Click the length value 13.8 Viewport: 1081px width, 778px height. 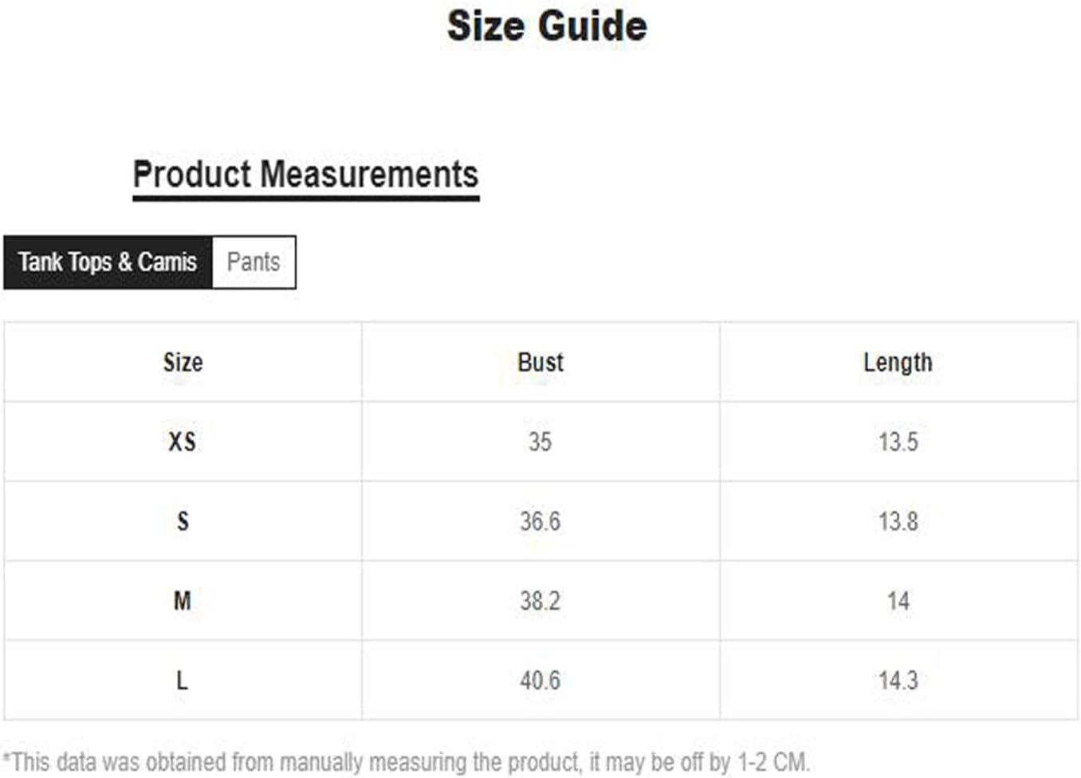(898, 521)
